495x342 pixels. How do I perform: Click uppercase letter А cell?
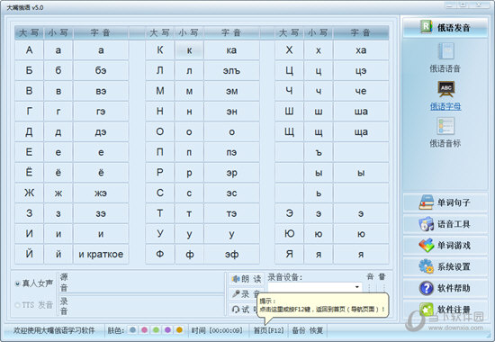pyautogui.click(x=29, y=50)
